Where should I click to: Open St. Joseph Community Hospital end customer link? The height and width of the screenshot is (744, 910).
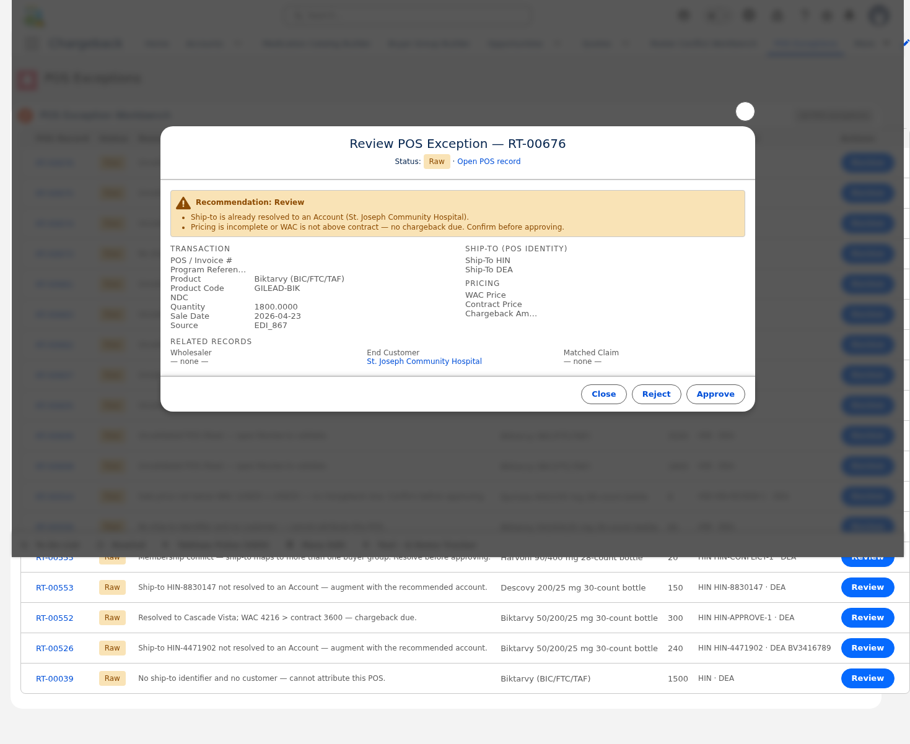(424, 361)
